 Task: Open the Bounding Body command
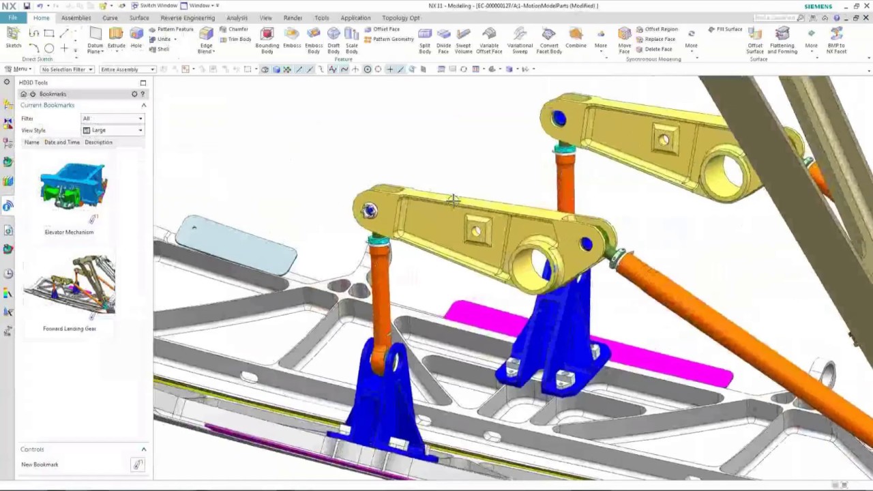click(x=267, y=40)
